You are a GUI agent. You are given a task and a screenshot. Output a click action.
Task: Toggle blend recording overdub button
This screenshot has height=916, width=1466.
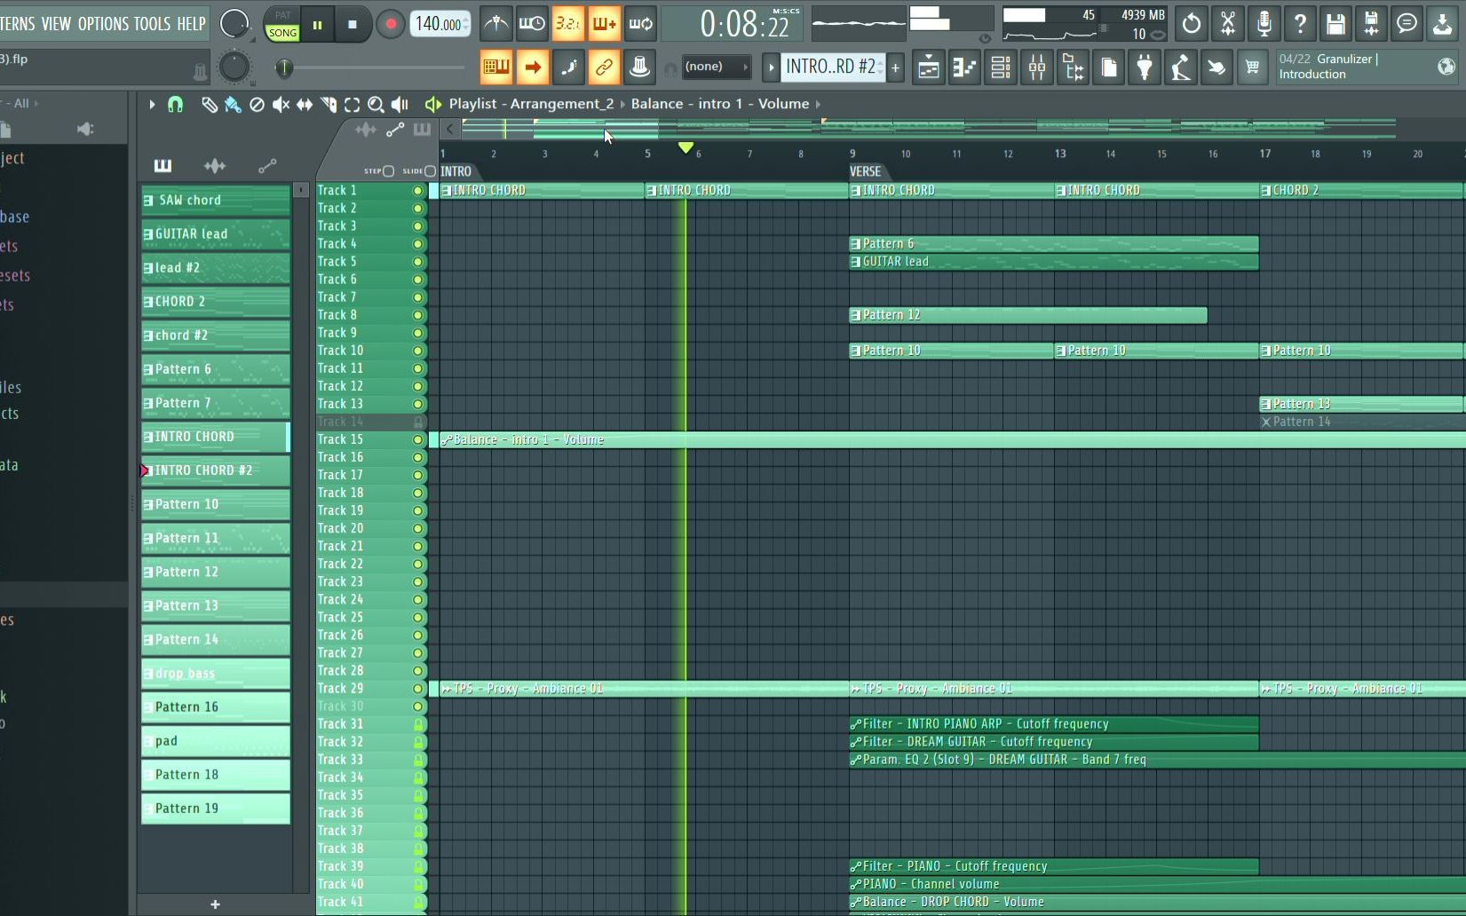point(605,24)
